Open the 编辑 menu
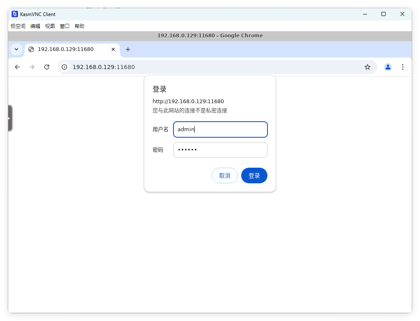 click(x=35, y=26)
